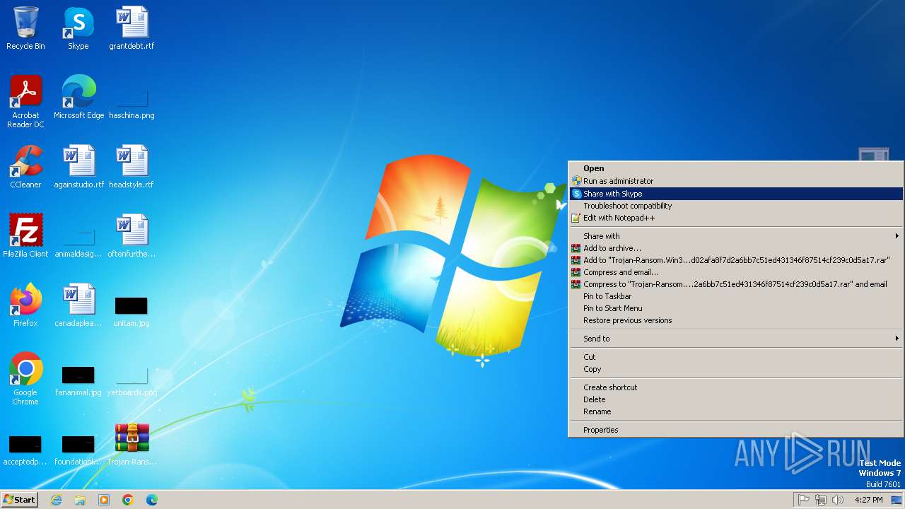The image size is (905, 509).
Task: Choose Delete in the context menu
Action: 736,399
